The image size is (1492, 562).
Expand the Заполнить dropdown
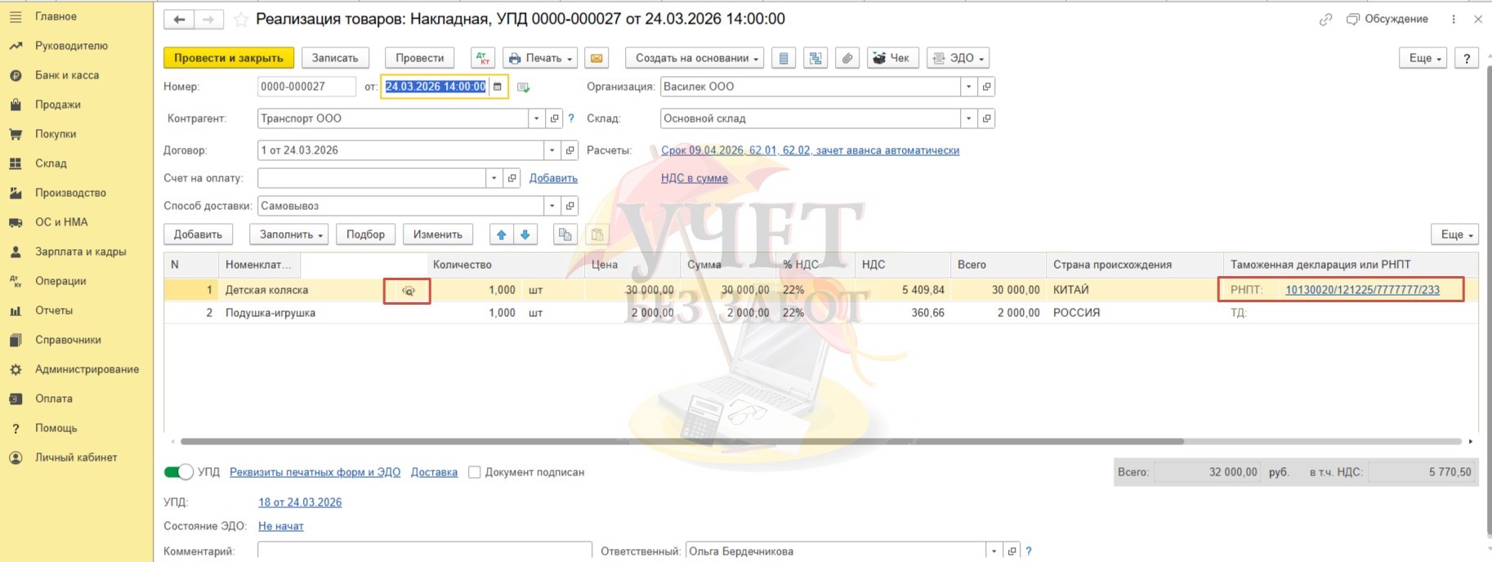(288, 234)
